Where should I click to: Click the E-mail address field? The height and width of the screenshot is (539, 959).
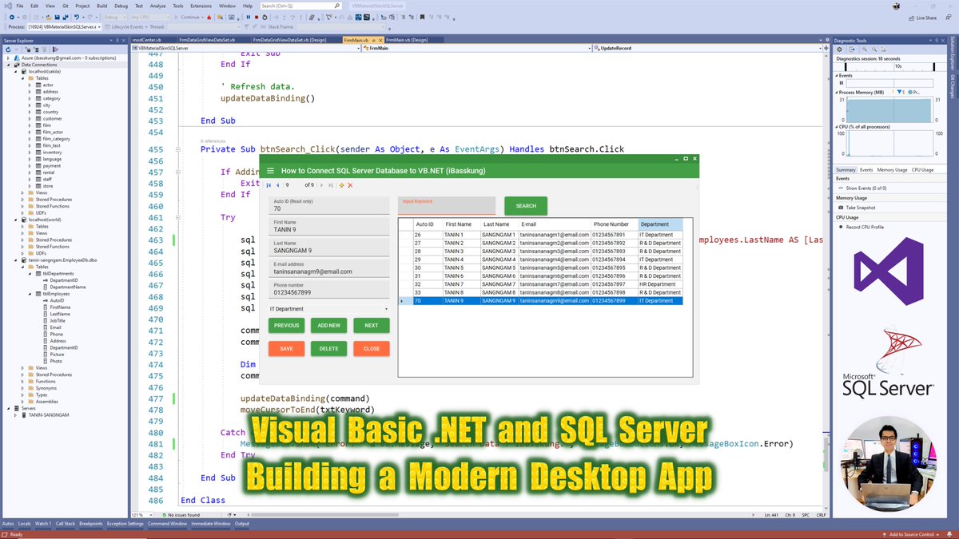click(329, 268)
